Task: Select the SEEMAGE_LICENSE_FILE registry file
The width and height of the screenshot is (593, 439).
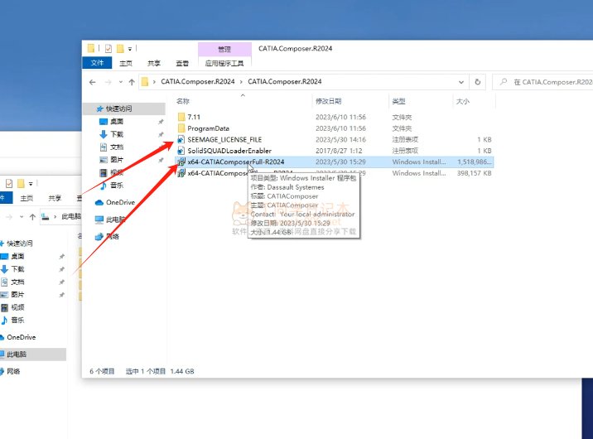Action: (x=224, y=140)
